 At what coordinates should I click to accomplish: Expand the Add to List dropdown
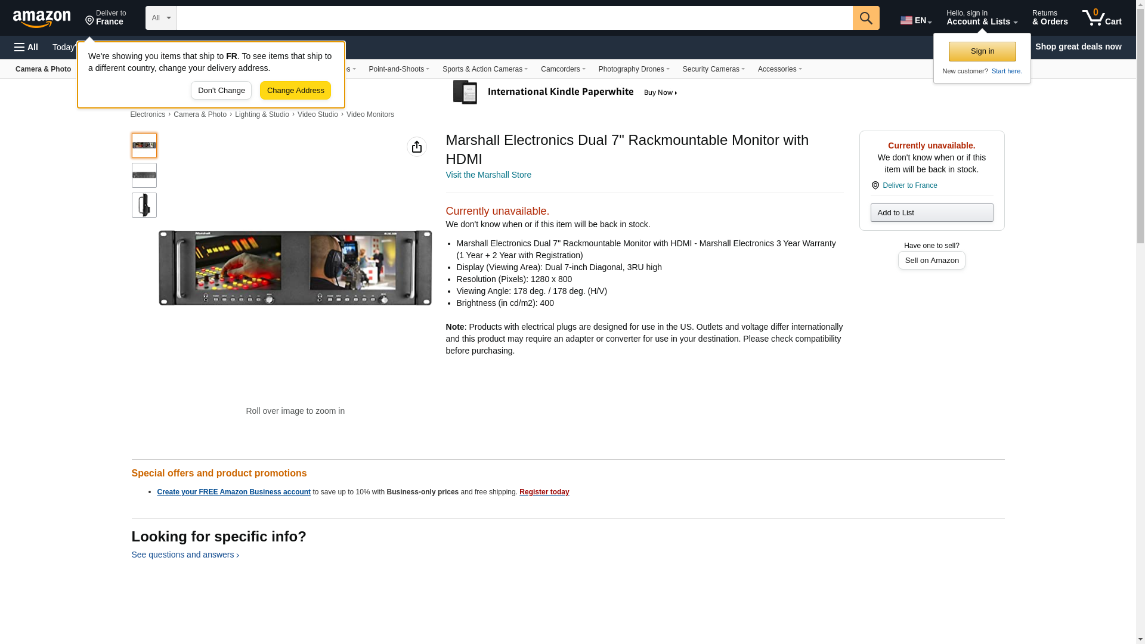(x=931, y=213)
